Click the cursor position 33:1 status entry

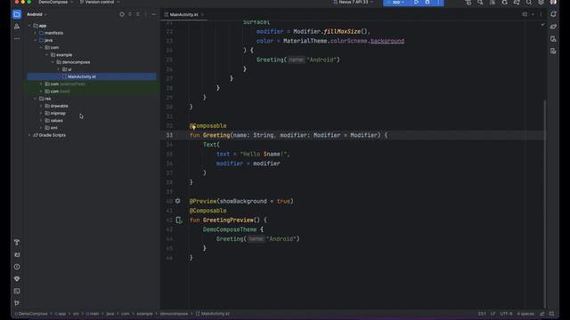pyautogui.click(x=482, y=314)
